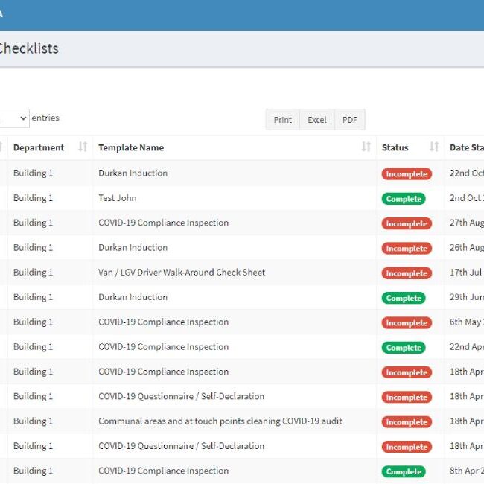484x484 pixels.
Task: Click the Complete badge in Test John row
Action: click(x=404, y=199)
